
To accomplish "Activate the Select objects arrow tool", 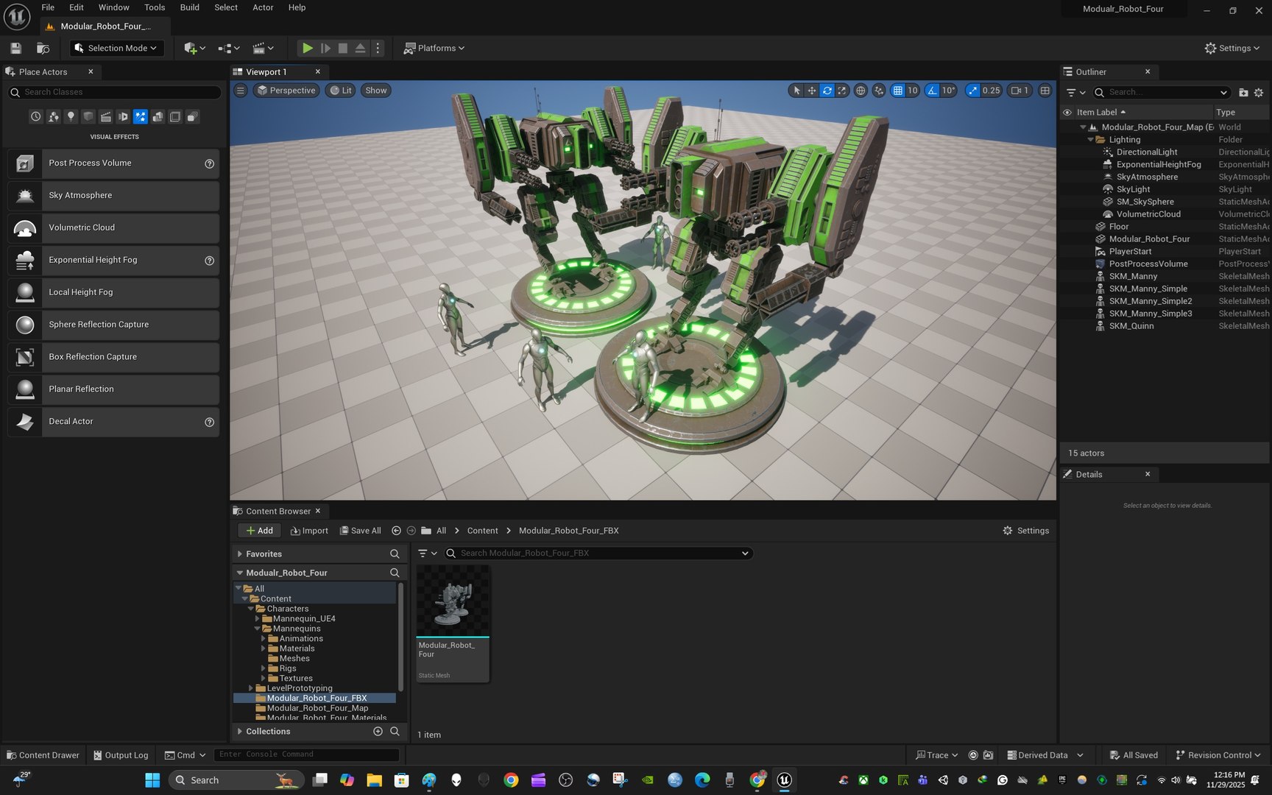I will point(796,91).
